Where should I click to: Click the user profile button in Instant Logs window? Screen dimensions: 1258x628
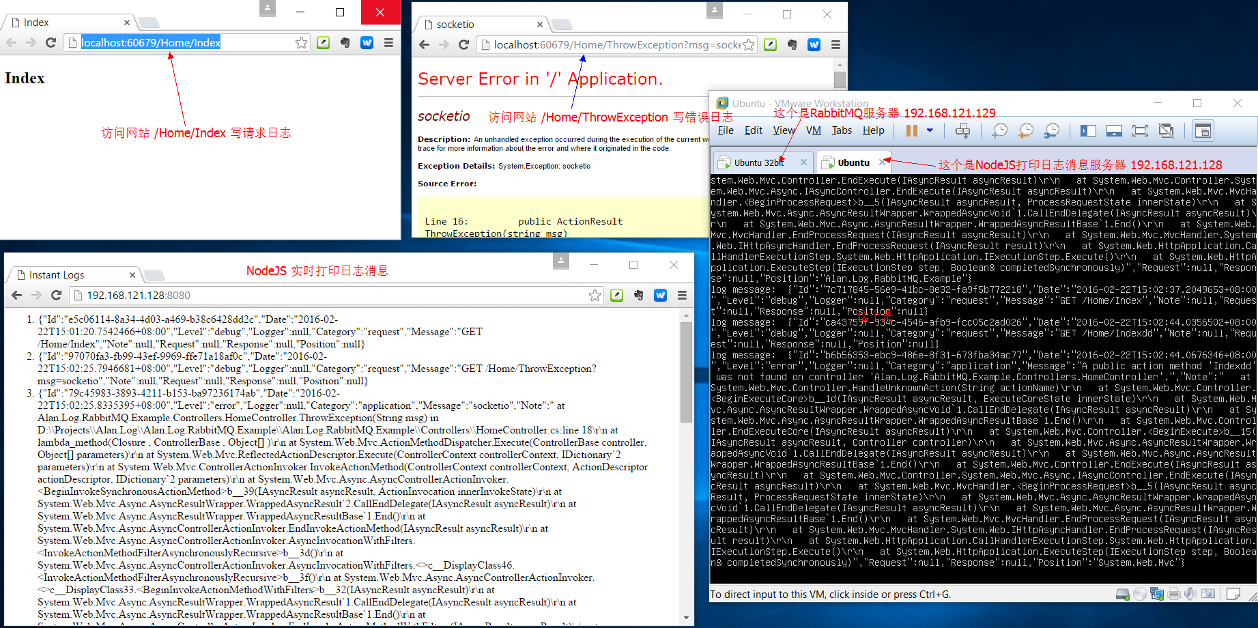click(x=561, y=260)
